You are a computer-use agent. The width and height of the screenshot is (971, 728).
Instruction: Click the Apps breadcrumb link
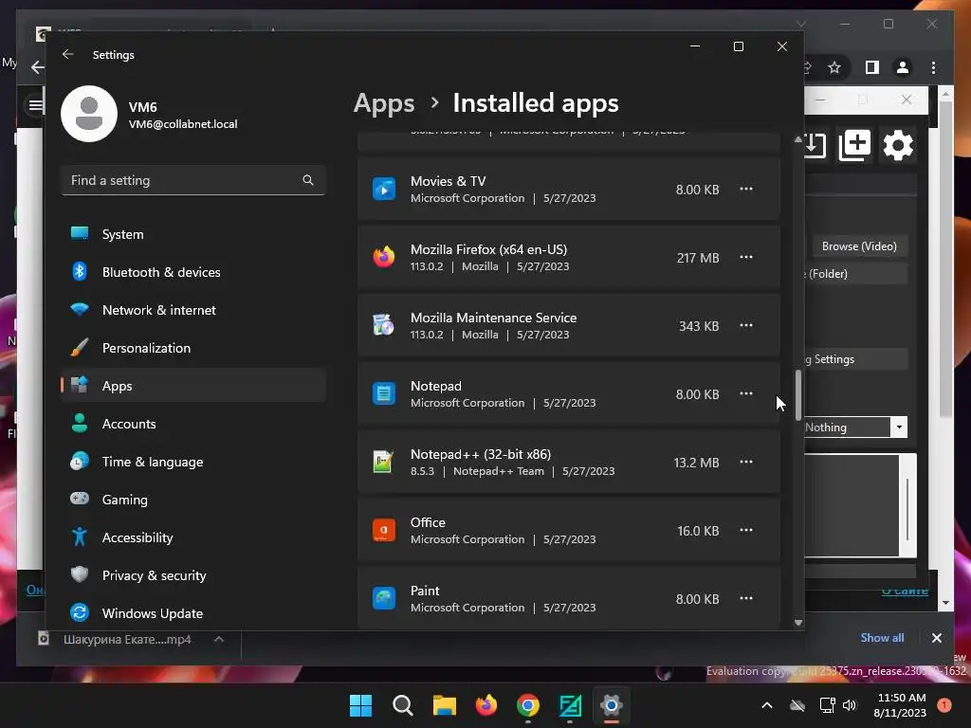(384, 102)
